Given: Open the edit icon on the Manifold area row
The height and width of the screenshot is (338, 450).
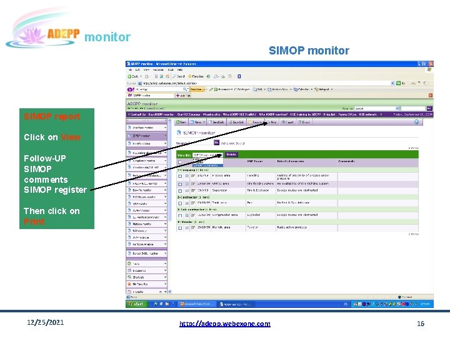Looking at the screenshot, I should tap(193, 228).
